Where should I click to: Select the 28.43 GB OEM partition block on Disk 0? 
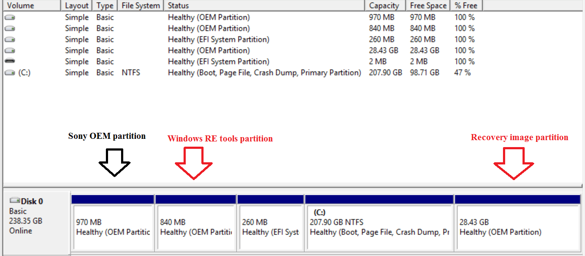click(517, 227)
